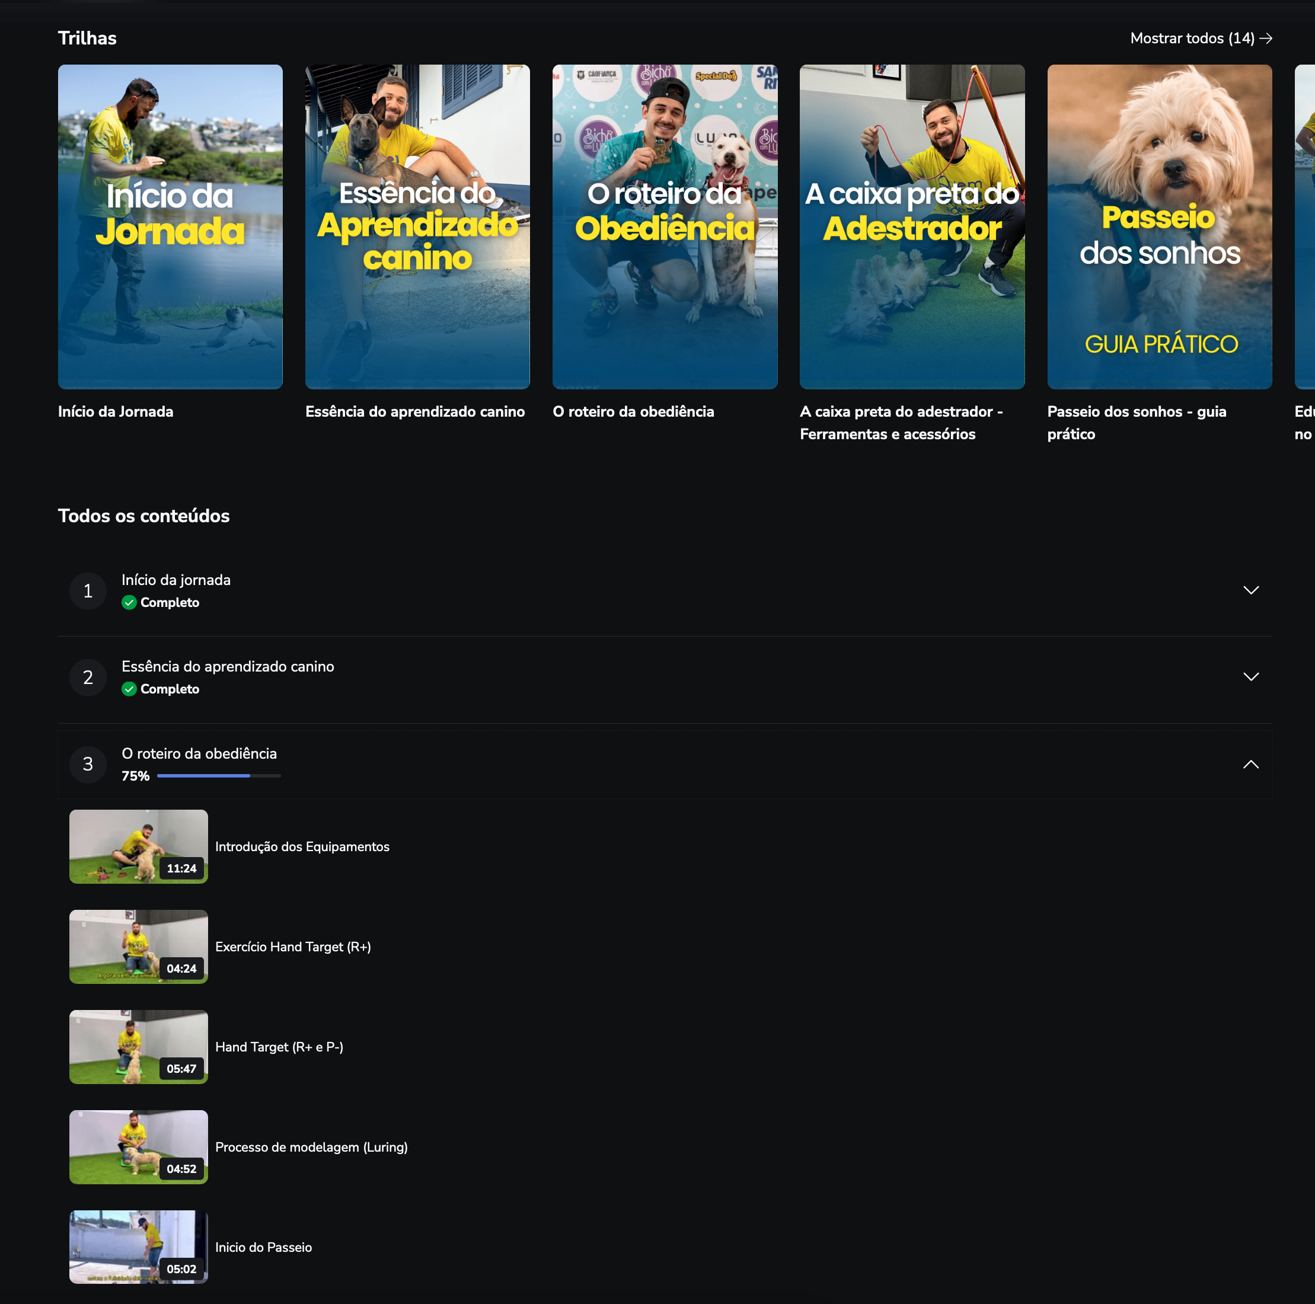Screen dimensions: 1315x1304
Task: Play 'Inicio do Passeio' video thumbnail
Action: pos(138,1247)
